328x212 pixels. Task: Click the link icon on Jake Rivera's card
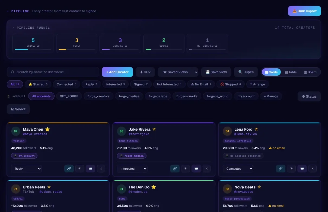pos(175,169)
